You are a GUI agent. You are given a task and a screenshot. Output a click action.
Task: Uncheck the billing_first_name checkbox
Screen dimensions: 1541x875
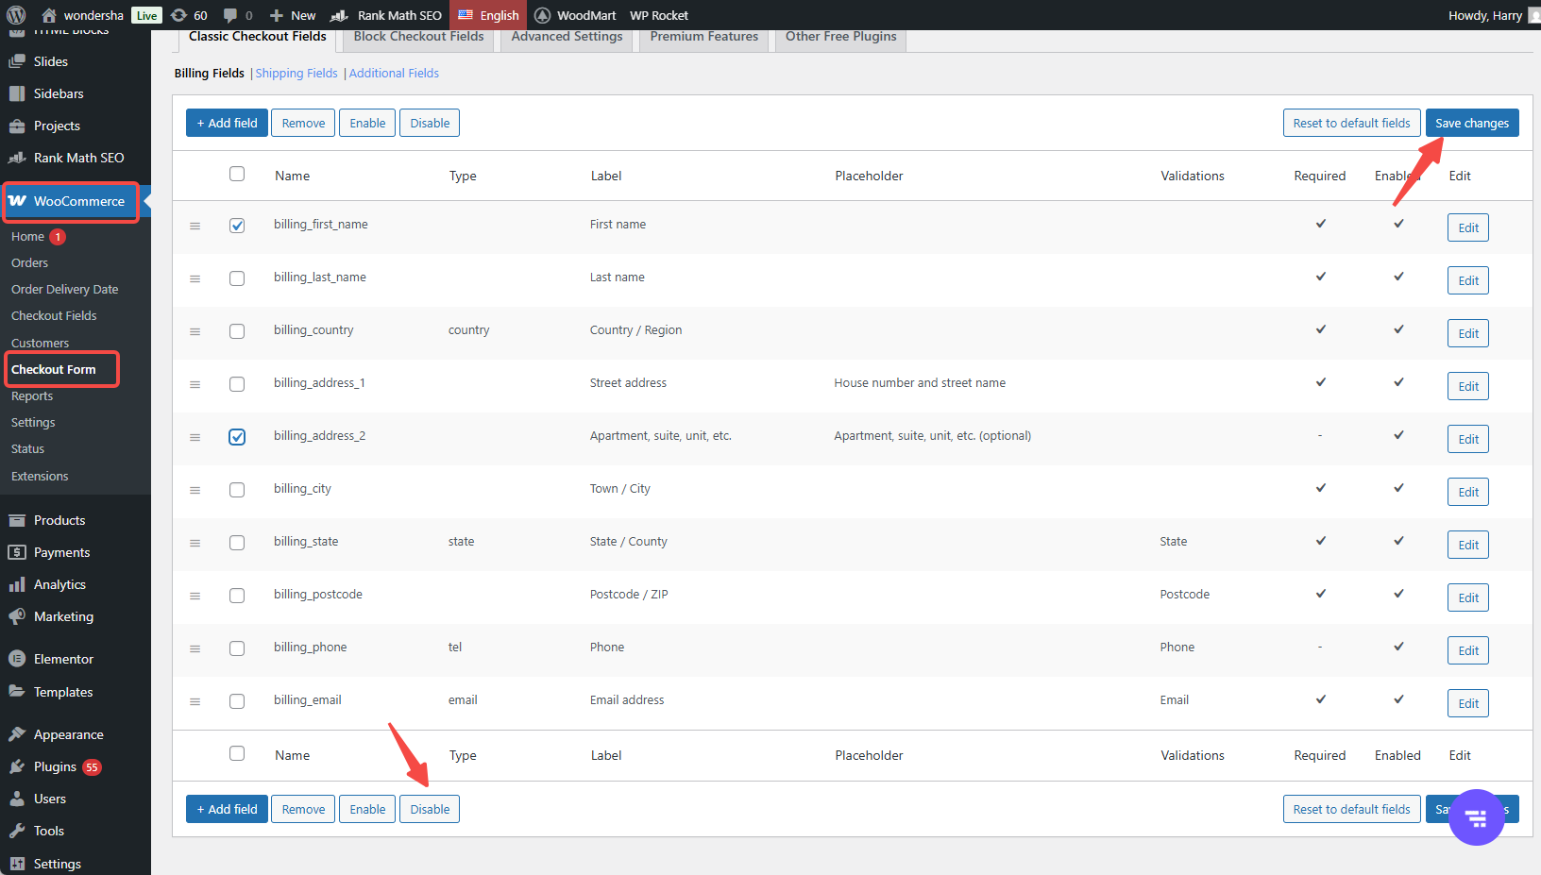coord(237,226)
